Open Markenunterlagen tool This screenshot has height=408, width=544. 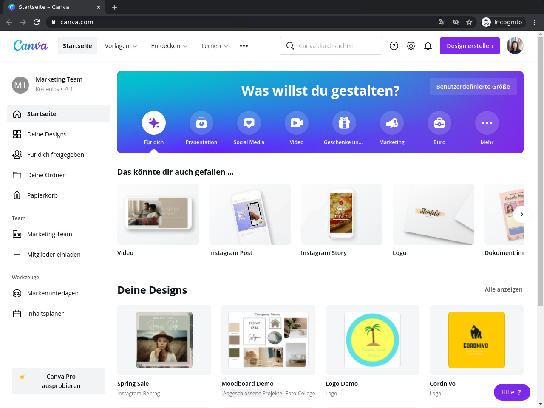[x=59, y=293]
